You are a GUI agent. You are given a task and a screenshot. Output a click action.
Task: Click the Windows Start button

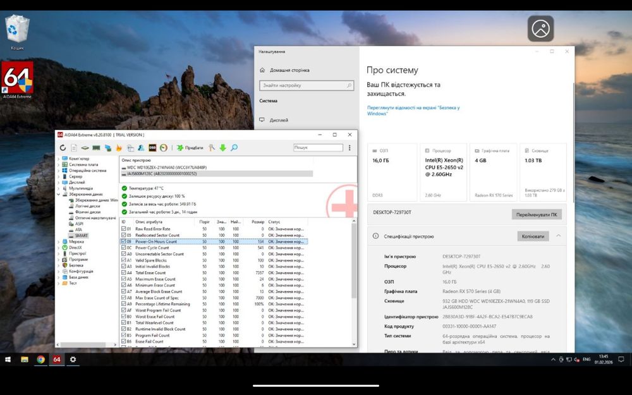click(x=8, y=359)
